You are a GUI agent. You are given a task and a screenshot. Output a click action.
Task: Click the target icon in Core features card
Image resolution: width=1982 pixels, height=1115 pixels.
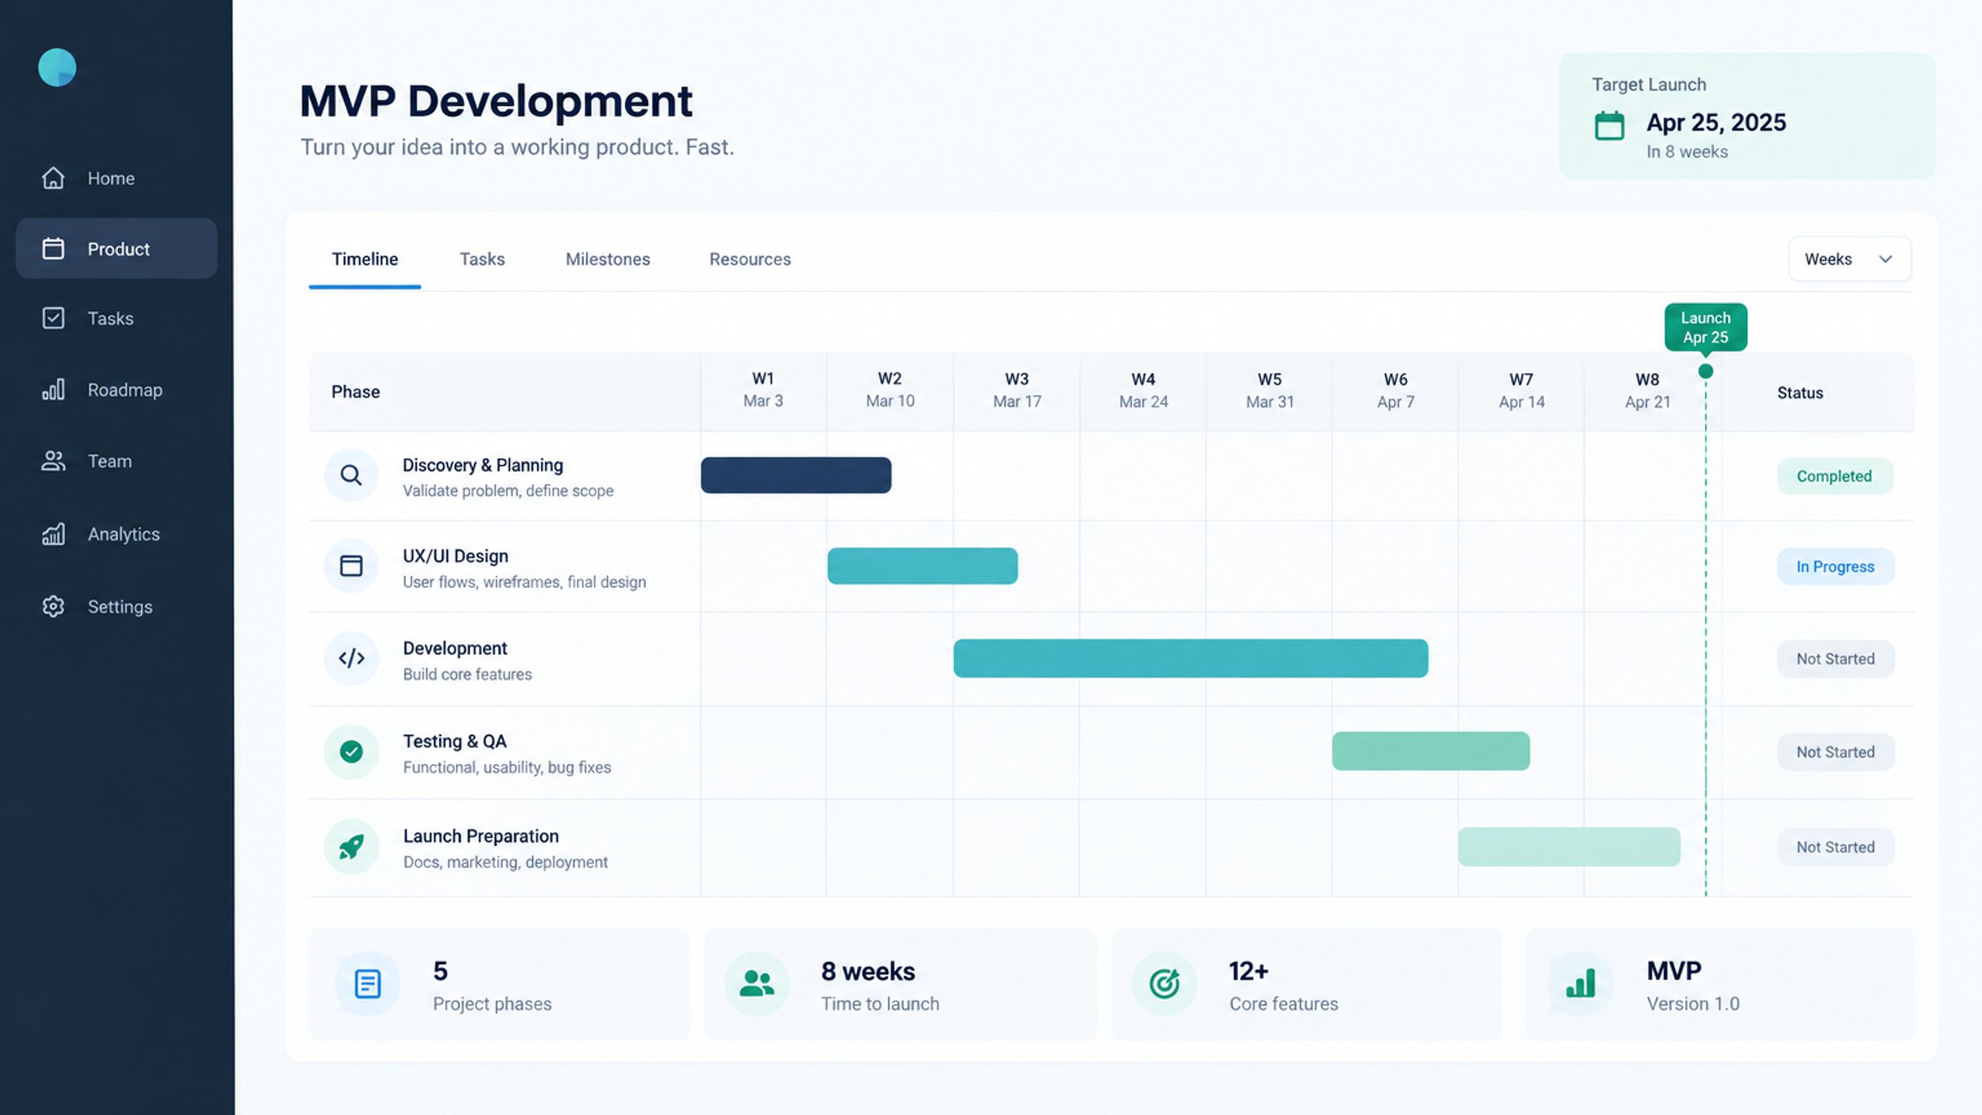pyautogui.click(x=1164, y=984)
